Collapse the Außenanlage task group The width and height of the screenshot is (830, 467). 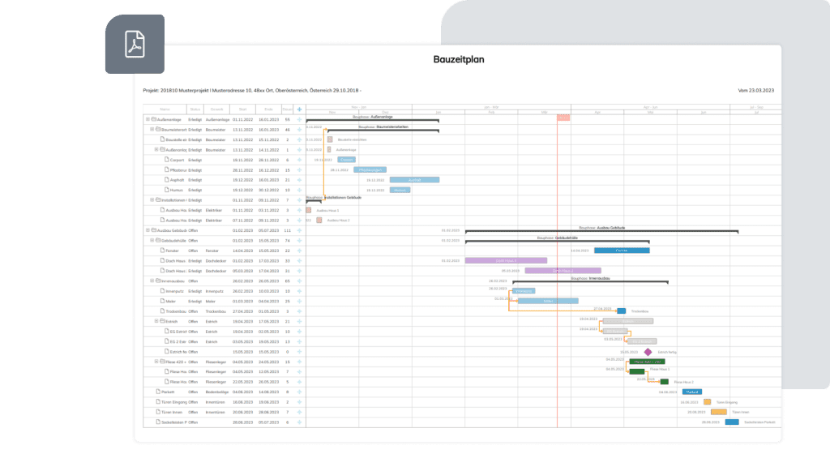[x=149, y=119]
